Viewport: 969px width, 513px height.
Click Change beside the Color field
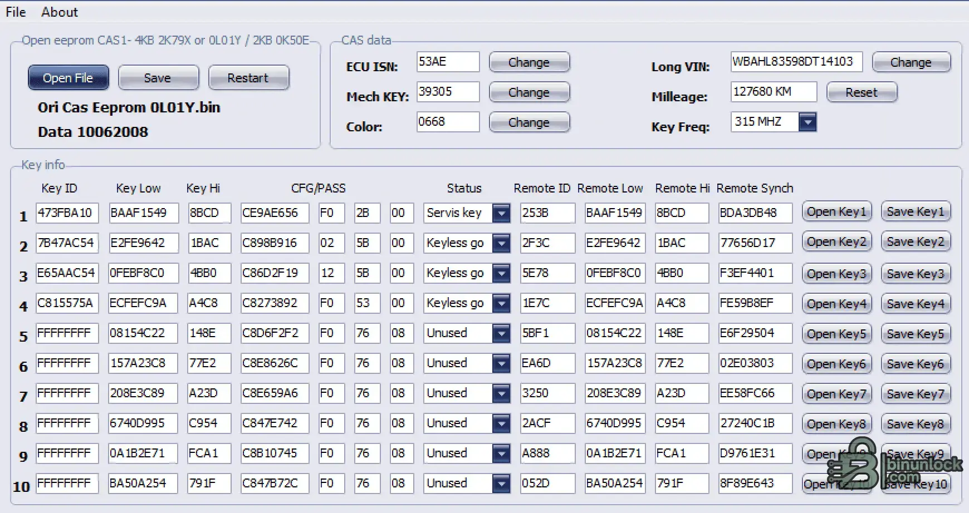pyautogui.click(x=528, y=122)
